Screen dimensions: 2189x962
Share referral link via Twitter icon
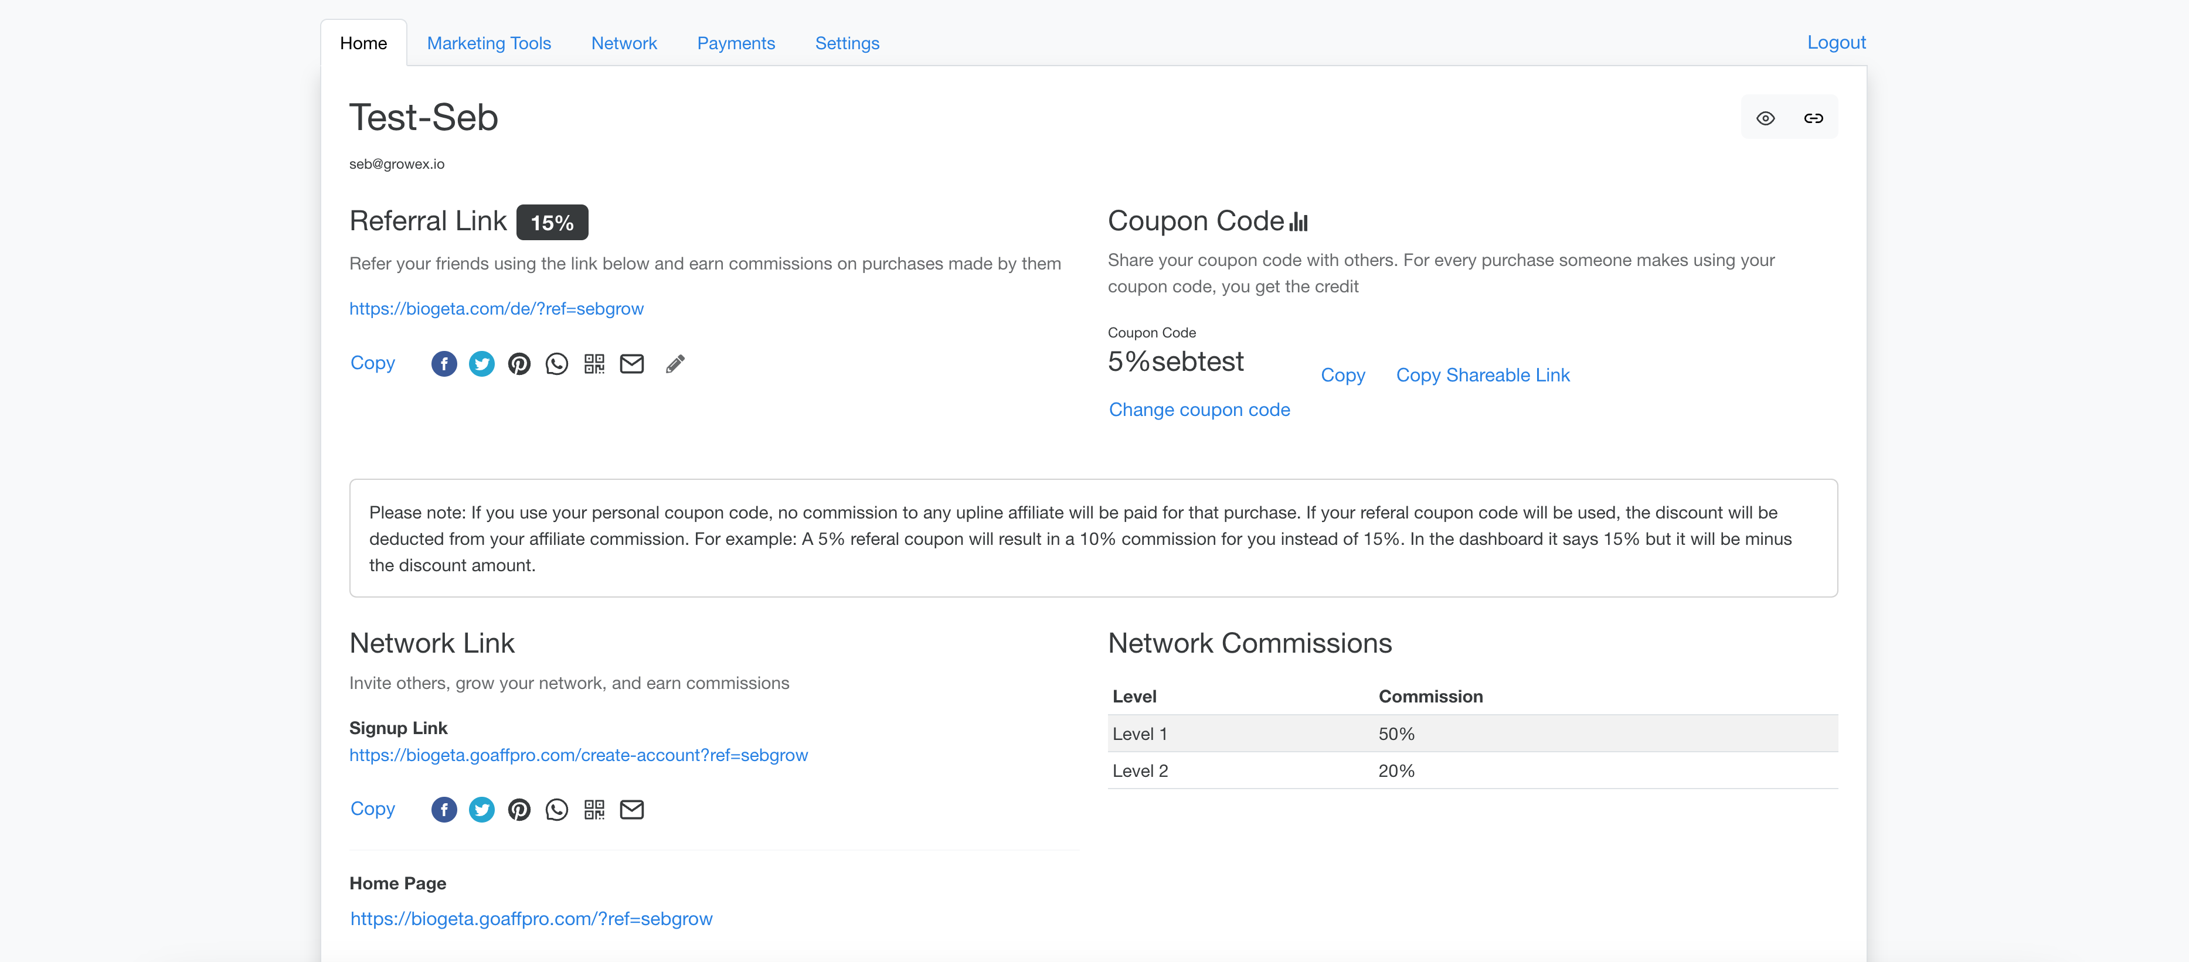pos(481,364)
